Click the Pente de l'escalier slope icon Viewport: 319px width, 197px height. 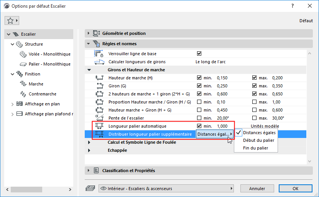tap(99, 118)
